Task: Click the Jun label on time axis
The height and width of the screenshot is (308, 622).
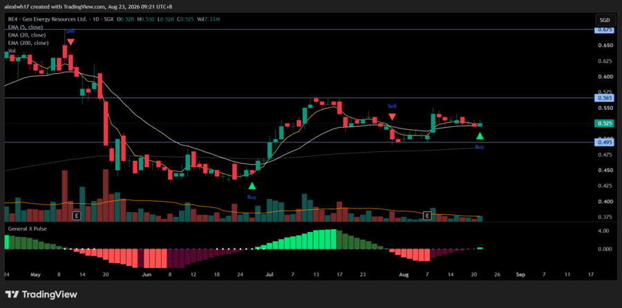Action: point(147,274)
